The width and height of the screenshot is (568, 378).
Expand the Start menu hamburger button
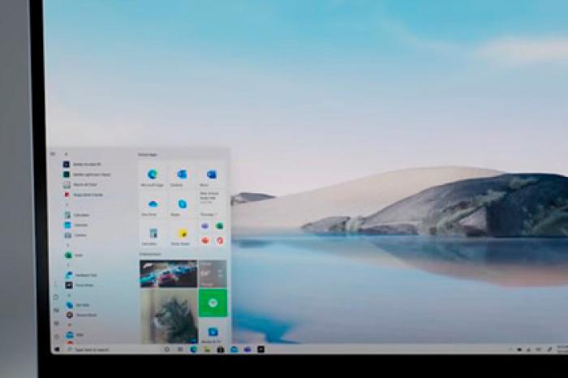click(x=53, y=154)
